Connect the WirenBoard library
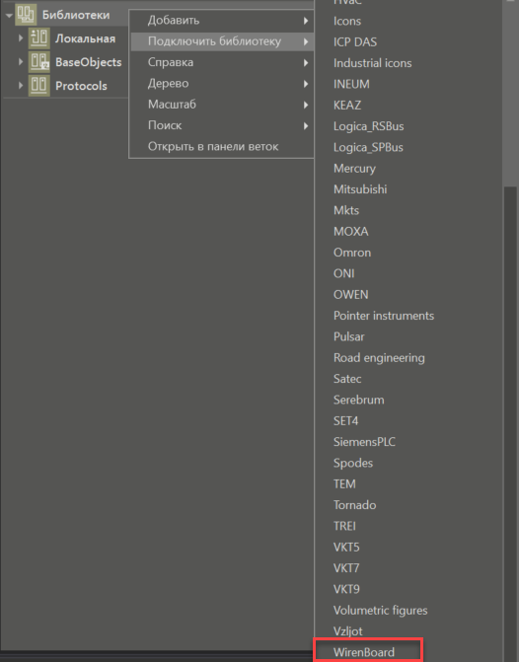The width and height of the screenshot is (519, 662). [x=364, y=652]
